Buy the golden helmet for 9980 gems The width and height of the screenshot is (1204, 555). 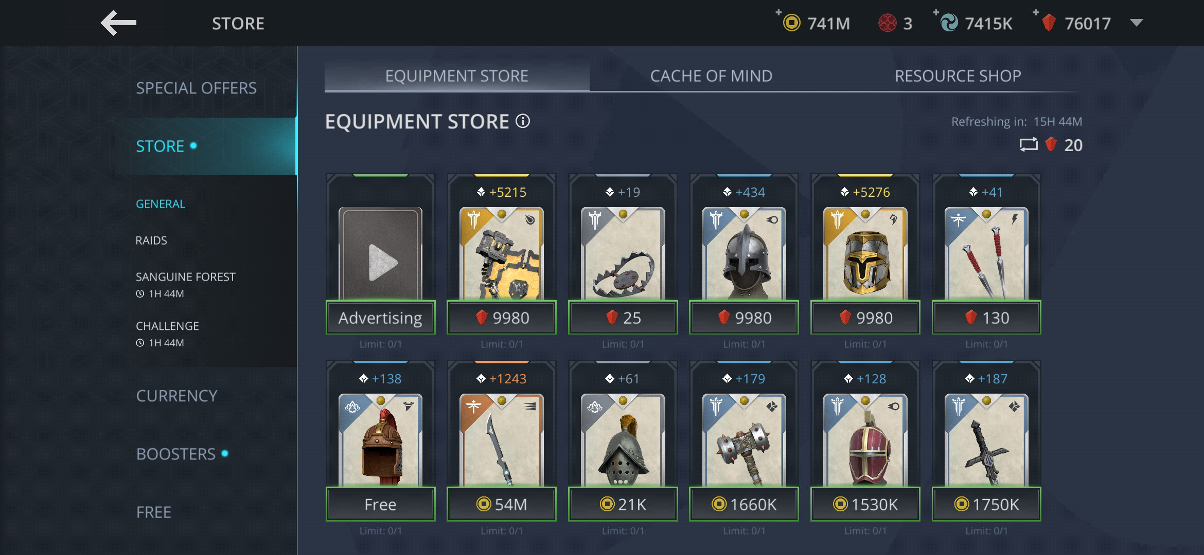[865, 318]
